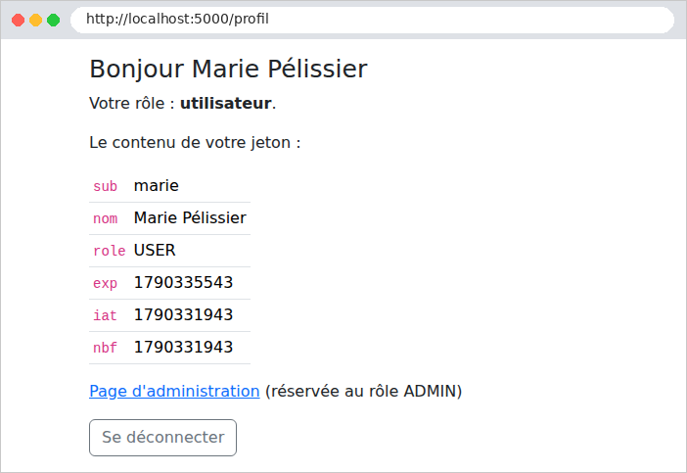Click the Se déconnecter button
687x473 pixels.
163,438
